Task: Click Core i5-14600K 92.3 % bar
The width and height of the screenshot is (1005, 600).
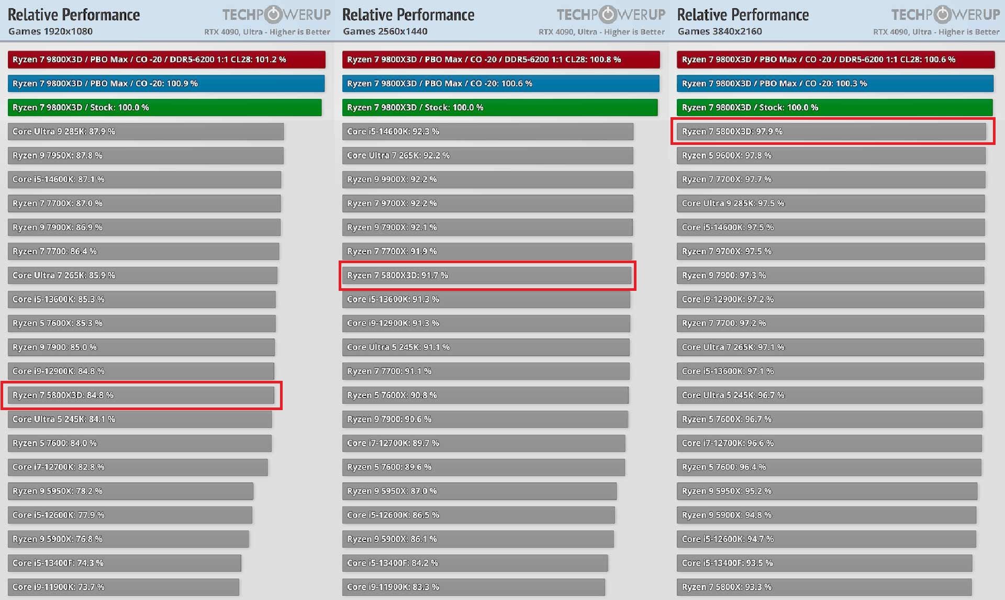Action: tap(487, 132)
